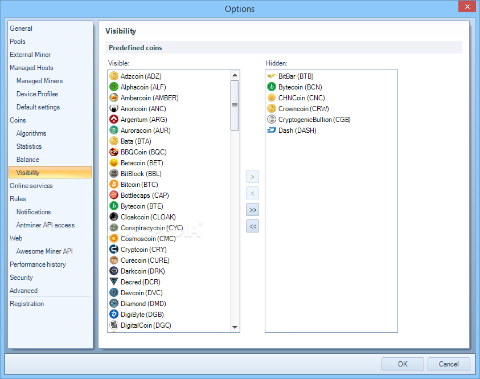Screen dimensions: 480x379
Task: Click the CryptogenicBullion (CGB) icon
Action: pyautogui.click(x=272, y=120)
